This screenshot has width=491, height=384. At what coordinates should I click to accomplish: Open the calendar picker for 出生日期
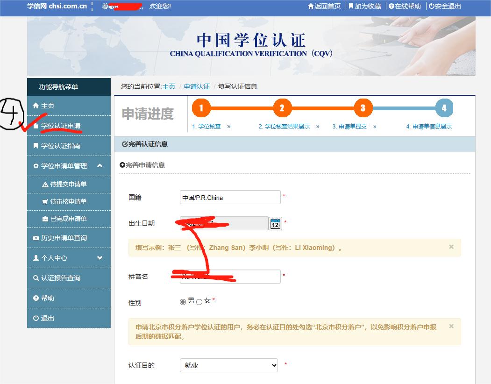[x=275, y=224]
